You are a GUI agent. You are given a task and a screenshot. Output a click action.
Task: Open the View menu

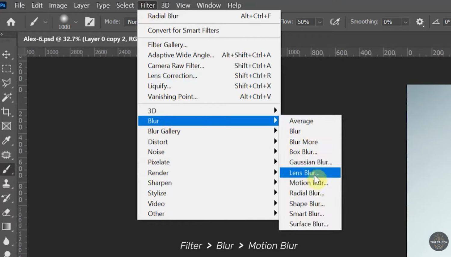183,5
